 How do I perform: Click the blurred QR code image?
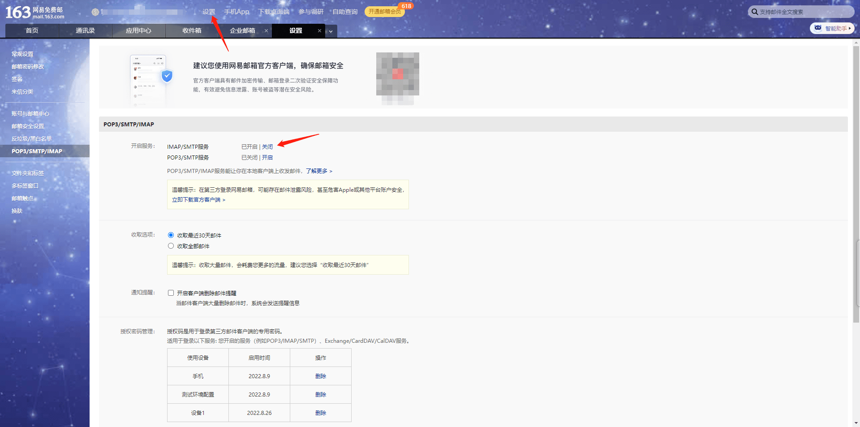[397, 76]
